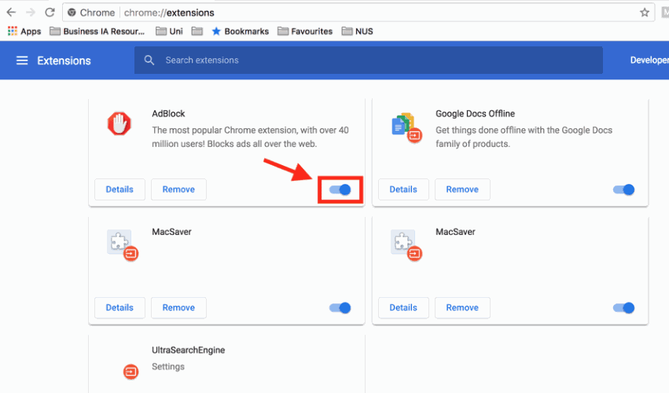Screen dimensions: 669x393
Task: Click the right card's MacSaver title
Action: tap(455, 232)
